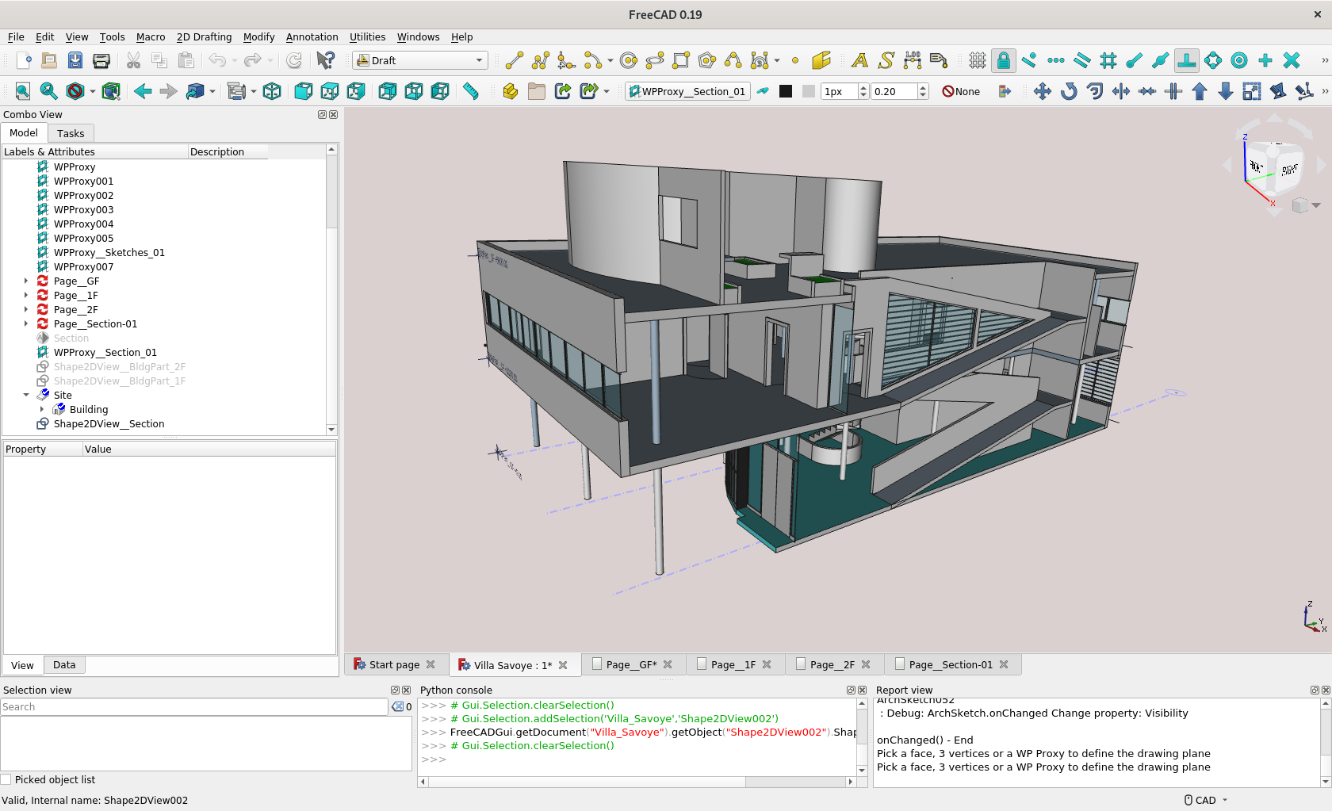Expand the Building tree item
This screenshot has height=811, width=1332.
coord(42,409)
